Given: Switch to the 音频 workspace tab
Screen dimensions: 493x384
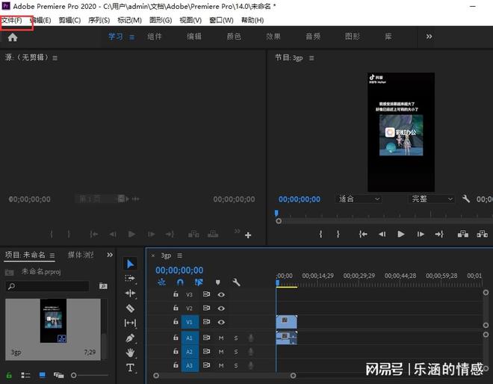Looking at the screenshot, I should [x=313, y=37].
